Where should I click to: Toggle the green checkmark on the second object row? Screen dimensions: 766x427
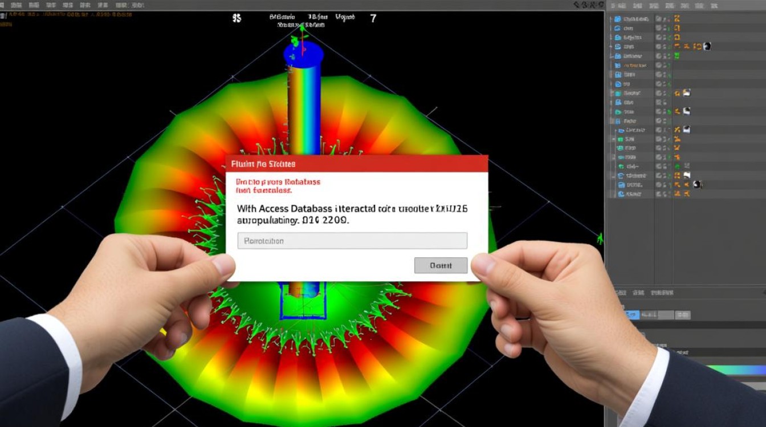(669, 28)
